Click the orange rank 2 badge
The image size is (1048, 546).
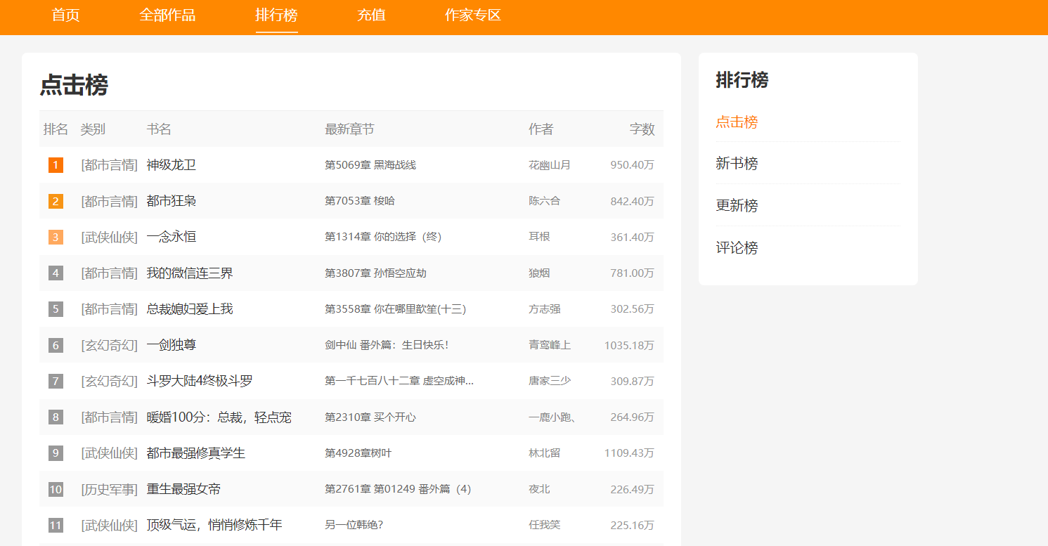click(56, 201)
